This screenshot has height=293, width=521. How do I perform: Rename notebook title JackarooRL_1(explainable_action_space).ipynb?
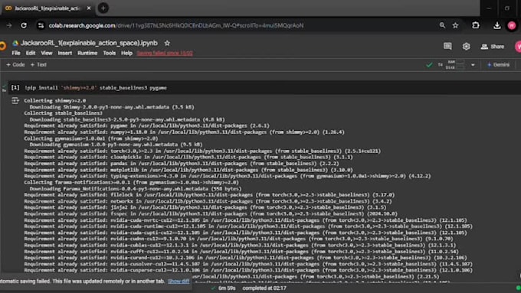[x=89, y=43]
